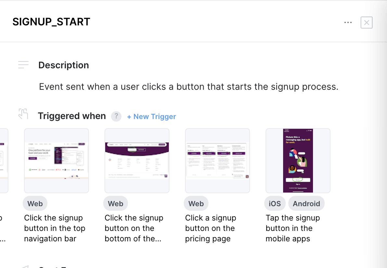Click the Web tag under the bottom-of-page trigger
This screenshot has height=268, width=387.
click(x=116, y=204)
